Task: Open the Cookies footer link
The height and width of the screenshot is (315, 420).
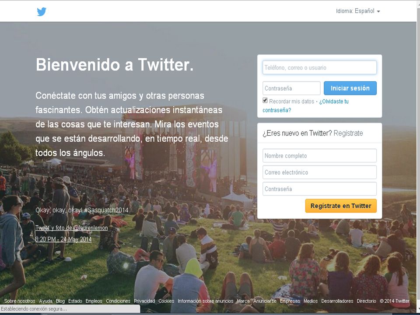Action: [166, 301]
